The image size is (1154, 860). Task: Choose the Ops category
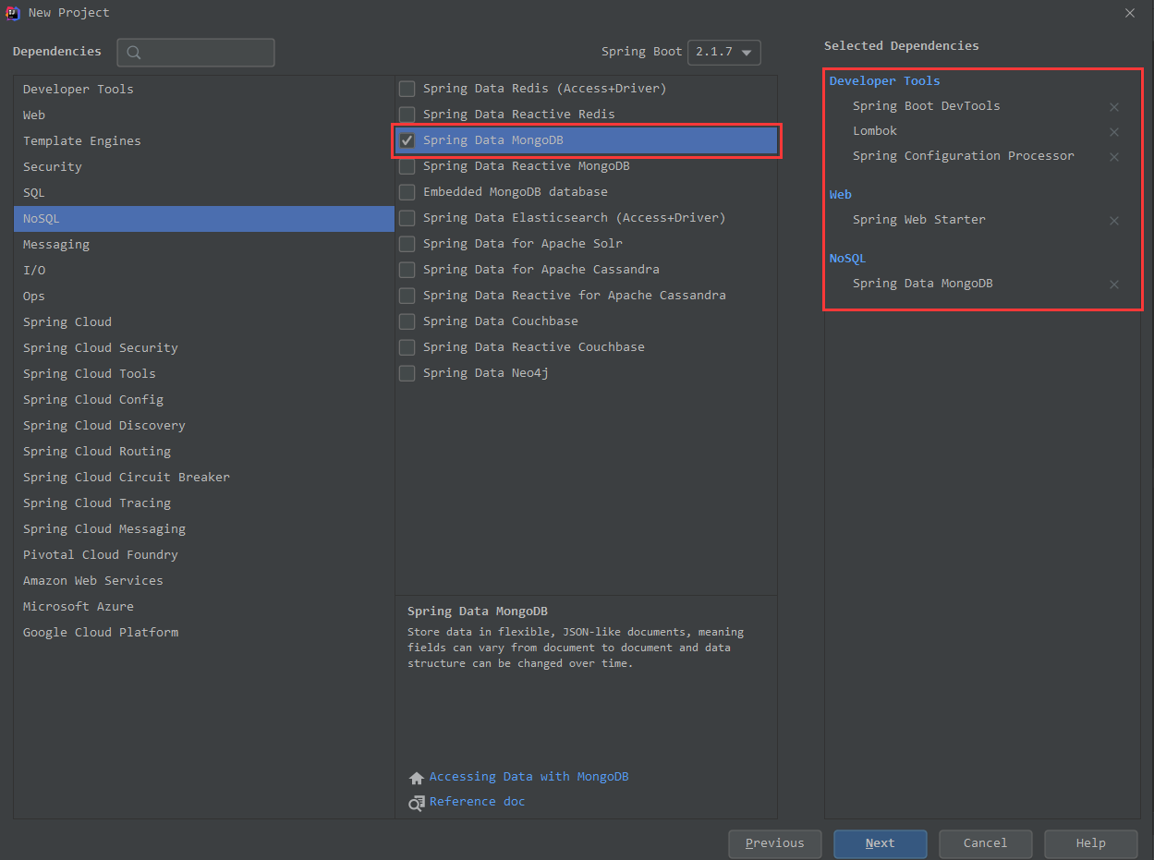[204, 297]
